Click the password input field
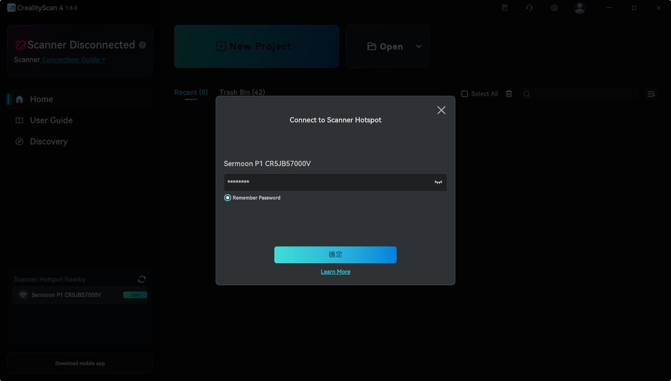The height and width of the screenshot is (381, 671). click(x=327, y=182)
